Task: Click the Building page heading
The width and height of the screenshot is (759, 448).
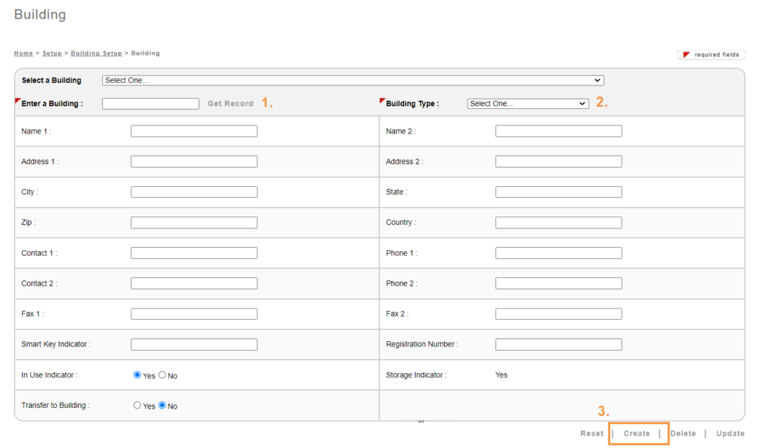Action: 40,15
